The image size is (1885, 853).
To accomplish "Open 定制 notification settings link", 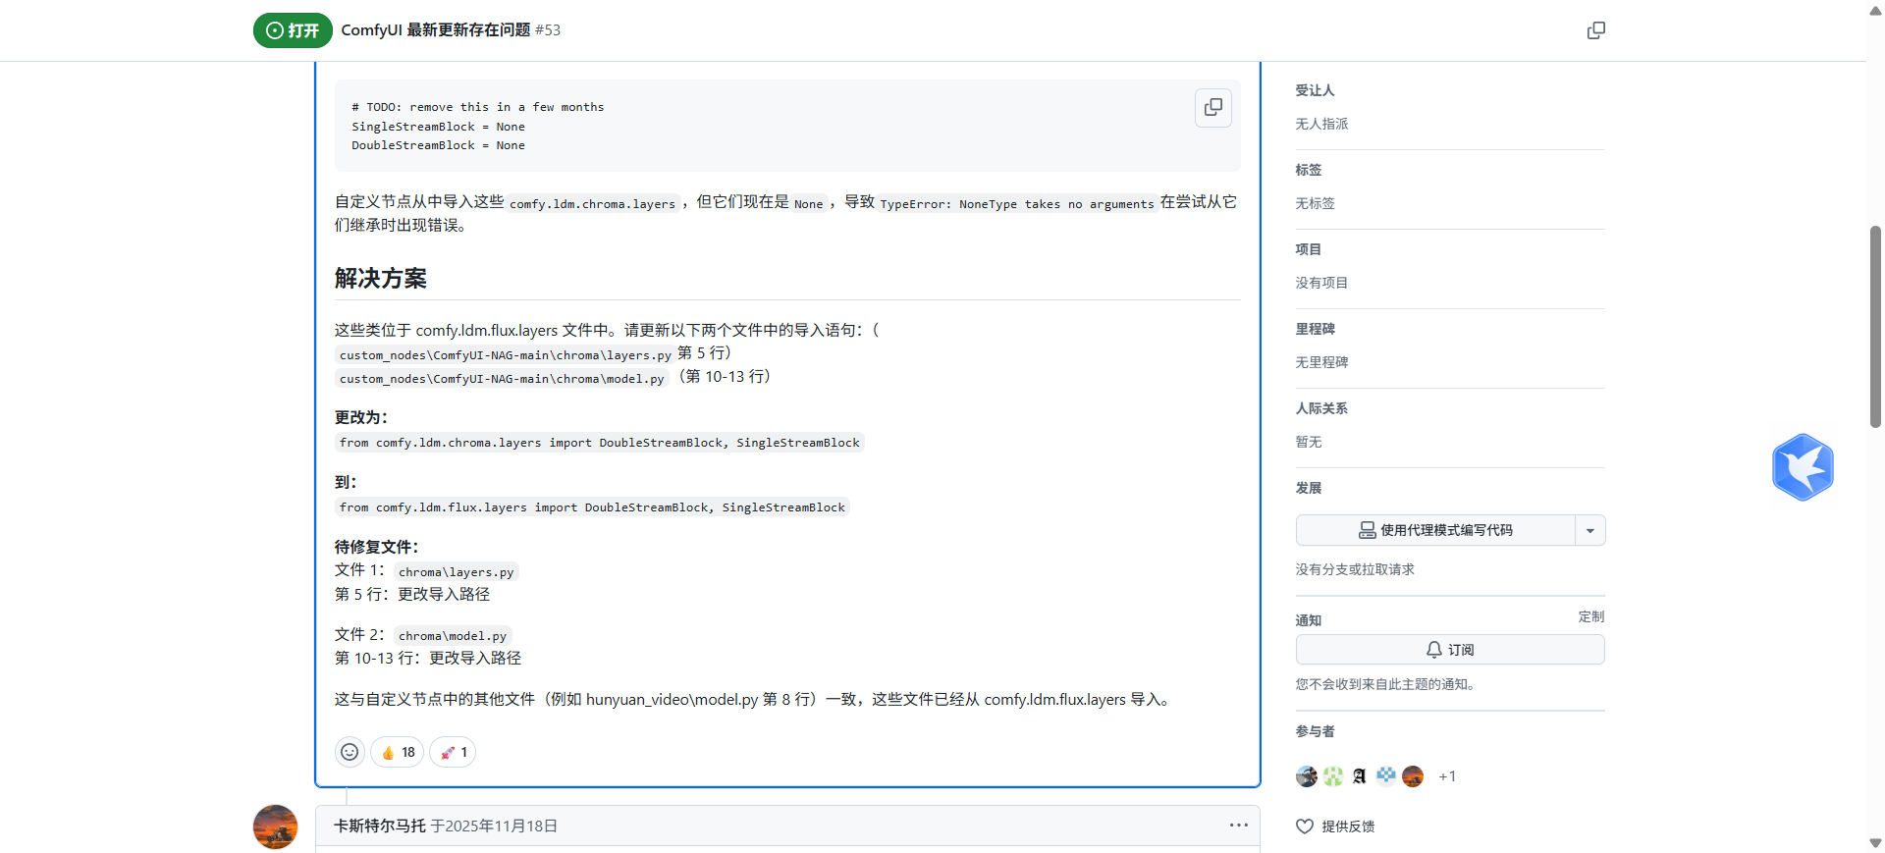I will coord(1591,616).
